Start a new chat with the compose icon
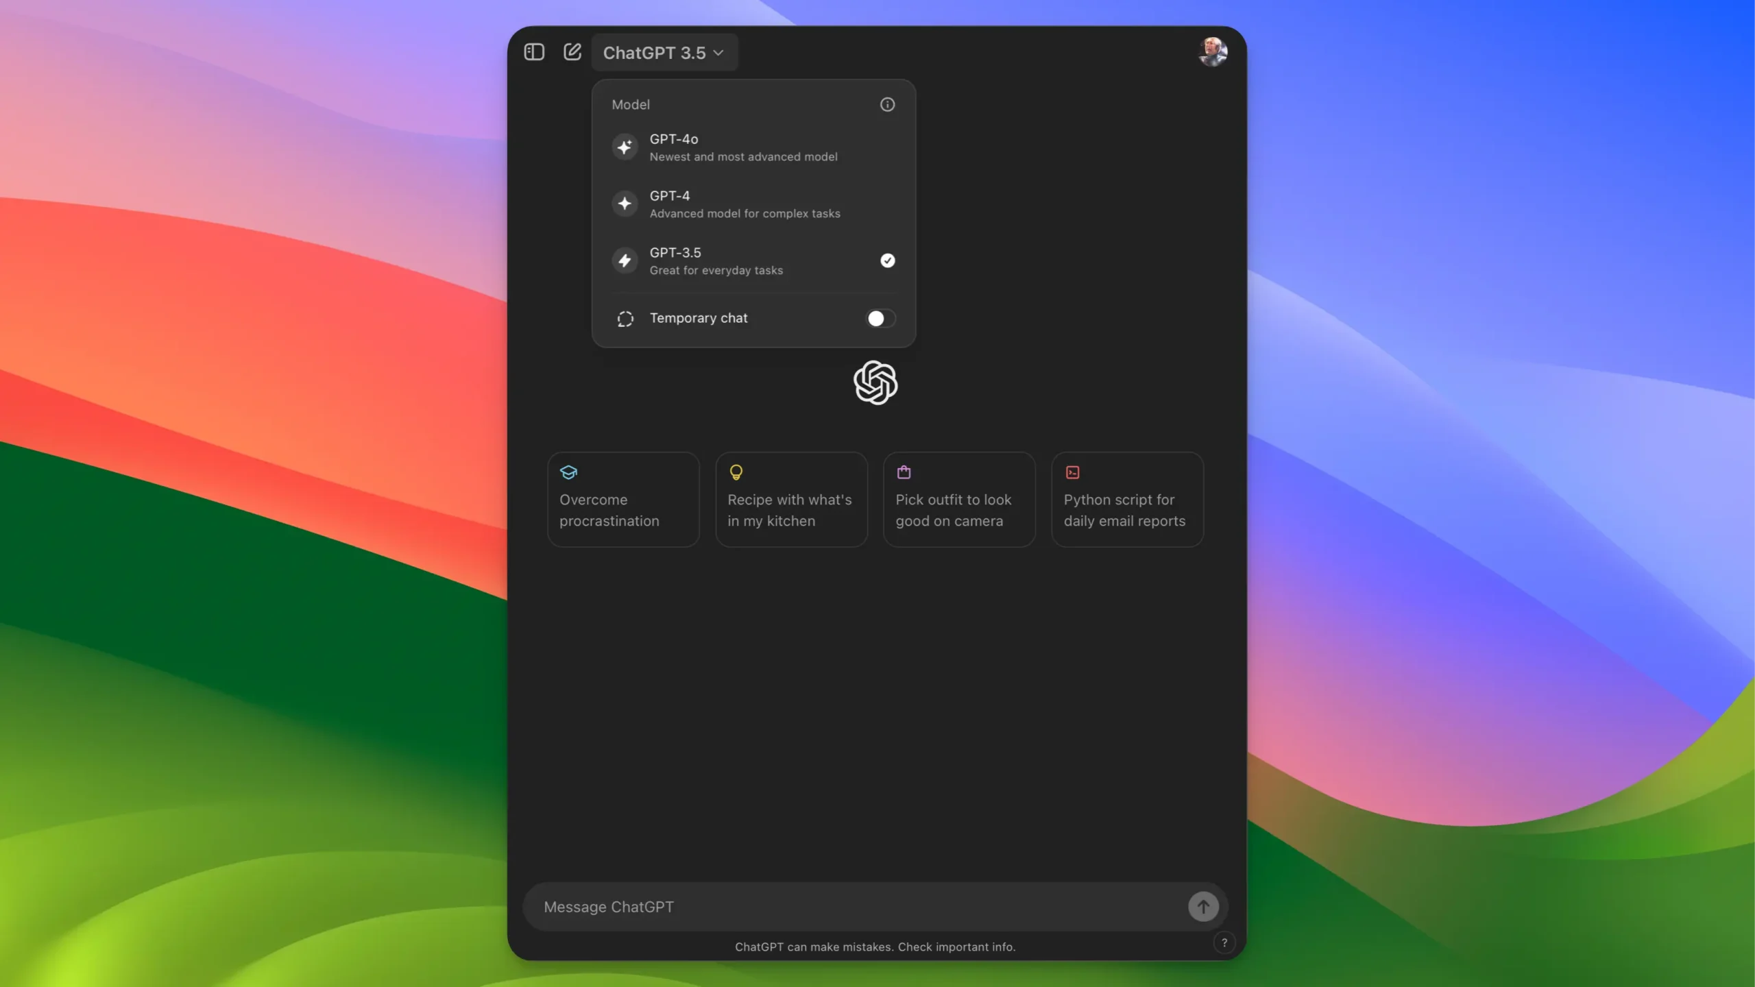Viewport: 1755px width, 987px height. pyautogui.click(x=572, y=52)
